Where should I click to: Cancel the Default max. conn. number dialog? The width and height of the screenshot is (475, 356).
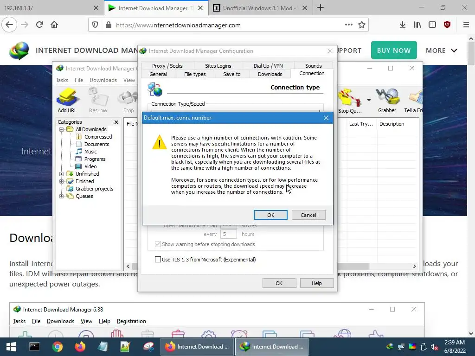[308, 215]
